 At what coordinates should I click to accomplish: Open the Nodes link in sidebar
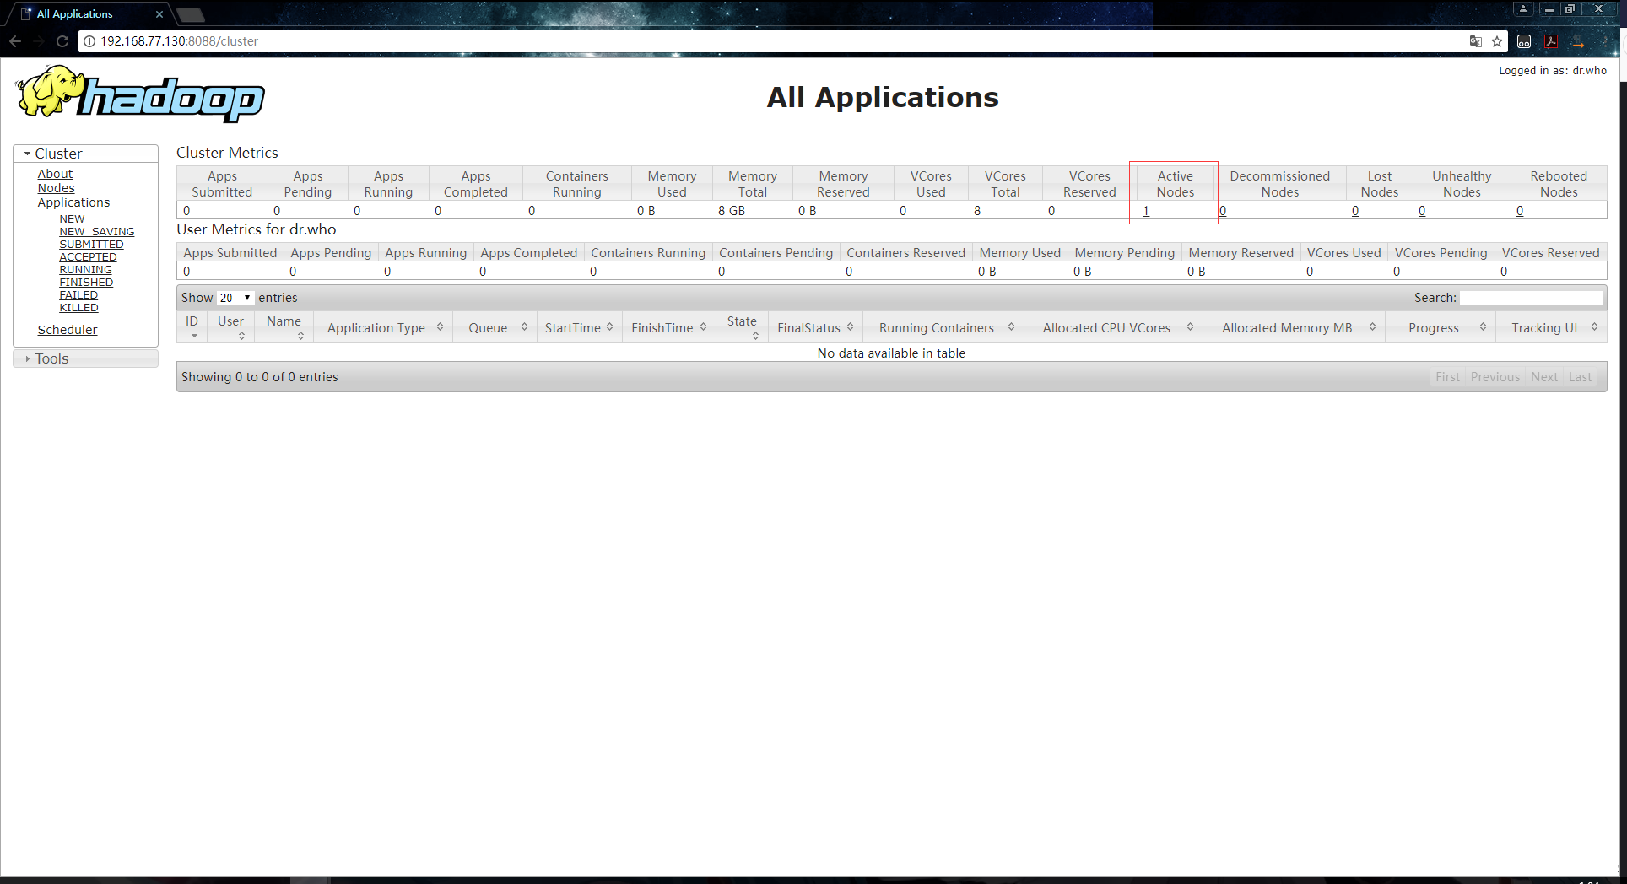[56, 188]
